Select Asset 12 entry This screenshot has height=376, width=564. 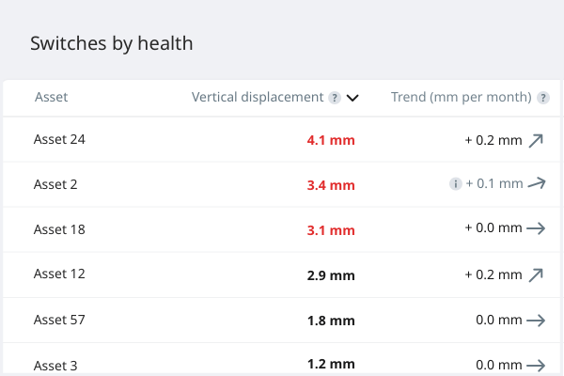pos(59,274)
